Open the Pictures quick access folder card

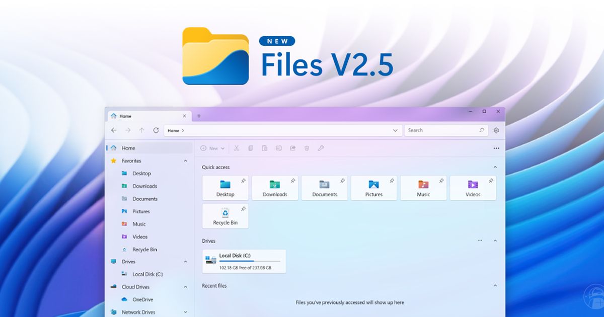373,188
